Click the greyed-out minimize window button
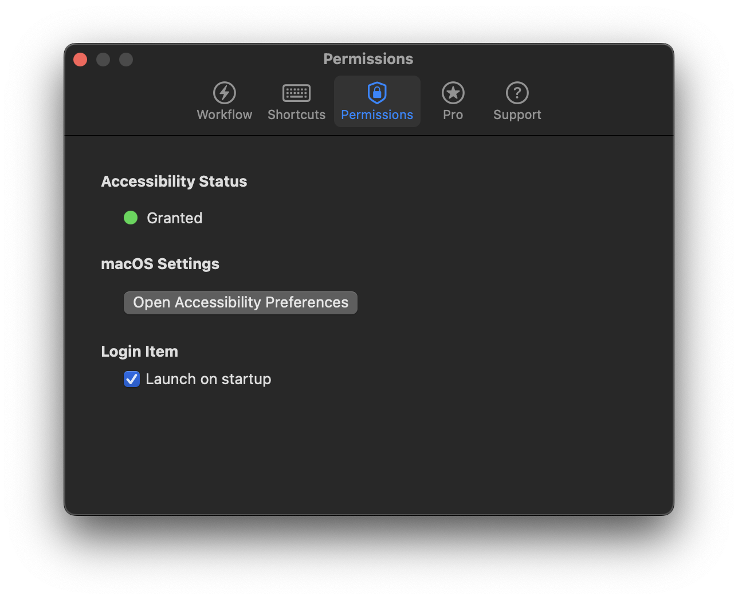Viewport: 738px width, 600px height. click(x=103, y=60)
